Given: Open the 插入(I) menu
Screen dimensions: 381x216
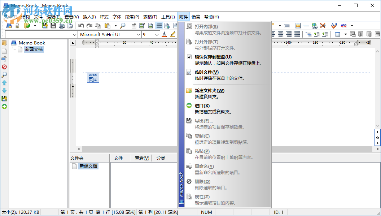Looking at the screenshot, I should (x=89, y=17).
